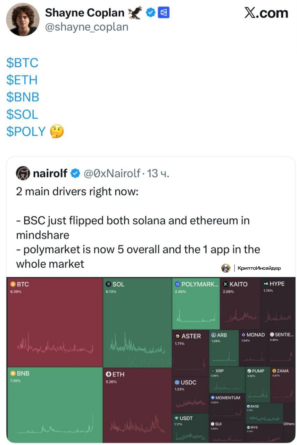297x445 pixels.
Task: Click the yellow BNB coin icon
Action: pyautogui.click(x=14, y=373)
